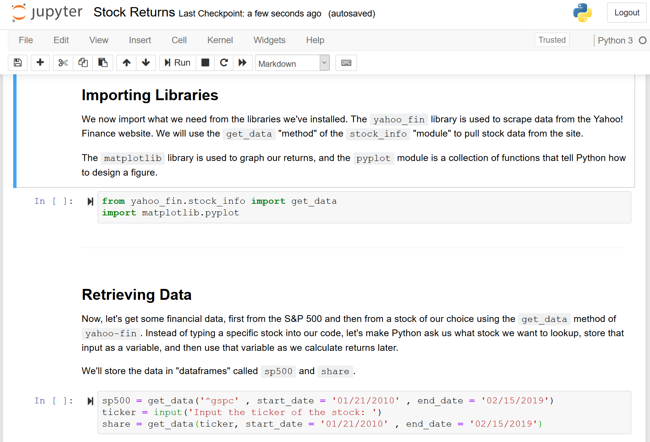This screenshot has height=442, width=650.
Task: Cut selected cells with scissors icon
Action: (63, 63)
